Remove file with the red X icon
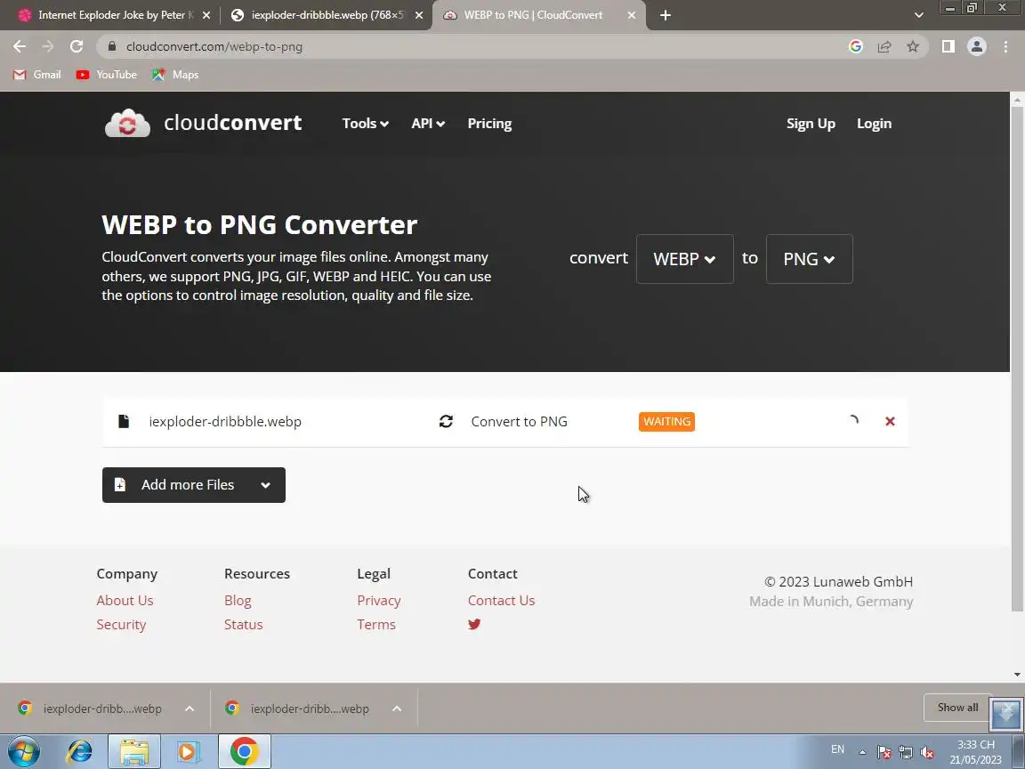The height and width of the screenshot is (769, 1025). [x=890, y=421]
